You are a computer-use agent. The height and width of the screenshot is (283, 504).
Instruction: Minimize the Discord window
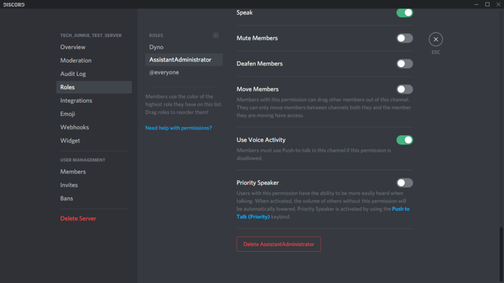476,4
